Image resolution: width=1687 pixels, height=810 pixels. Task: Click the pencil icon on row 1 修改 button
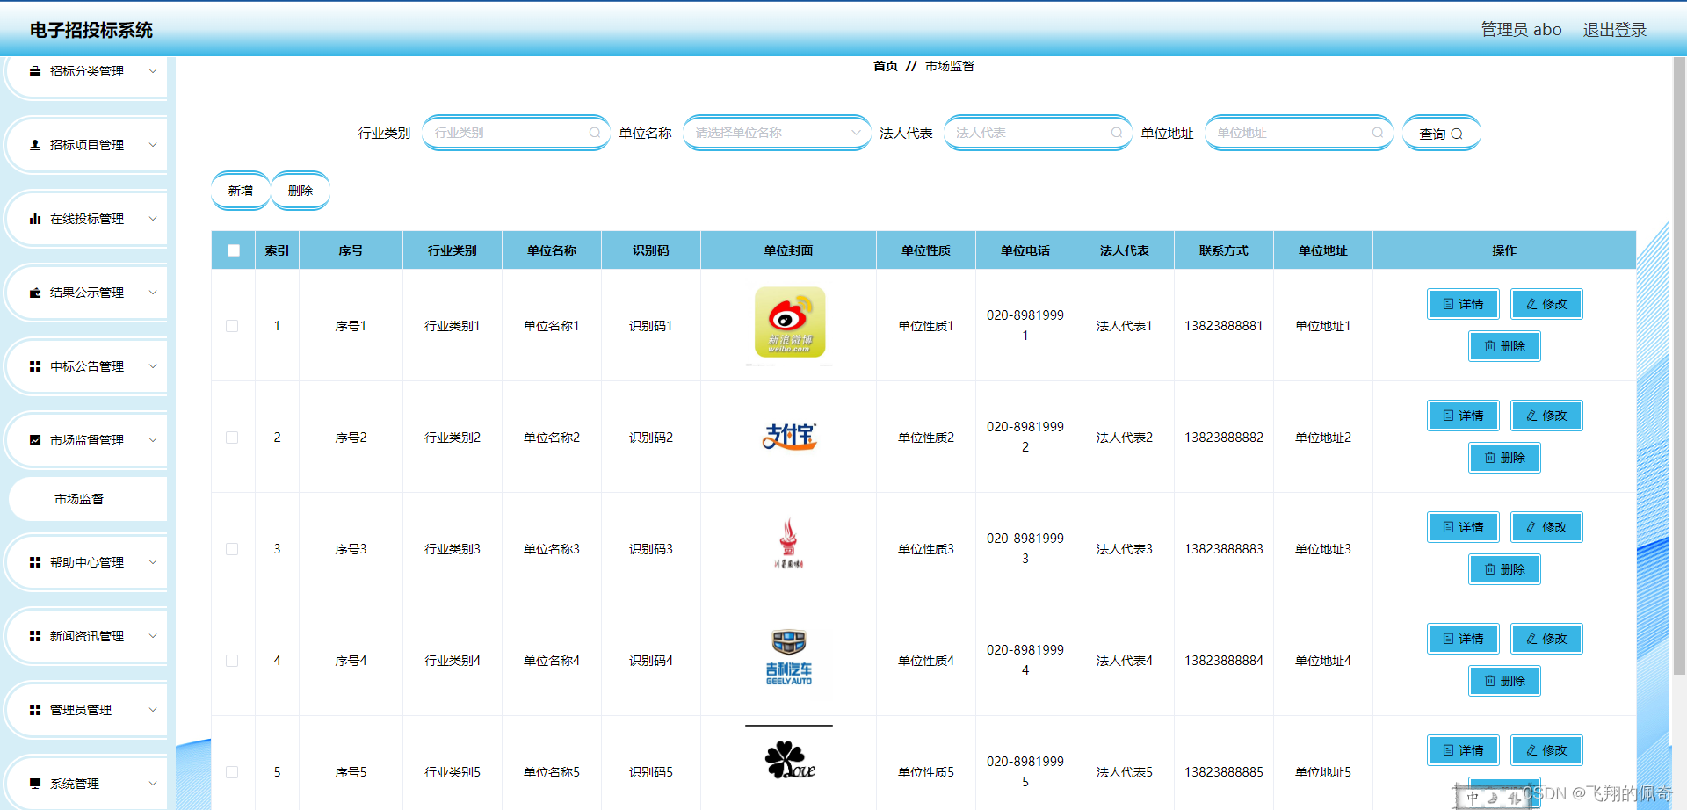[x=1531, y=303]
